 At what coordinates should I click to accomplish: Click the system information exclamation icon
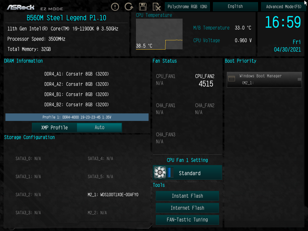point(115,7)
